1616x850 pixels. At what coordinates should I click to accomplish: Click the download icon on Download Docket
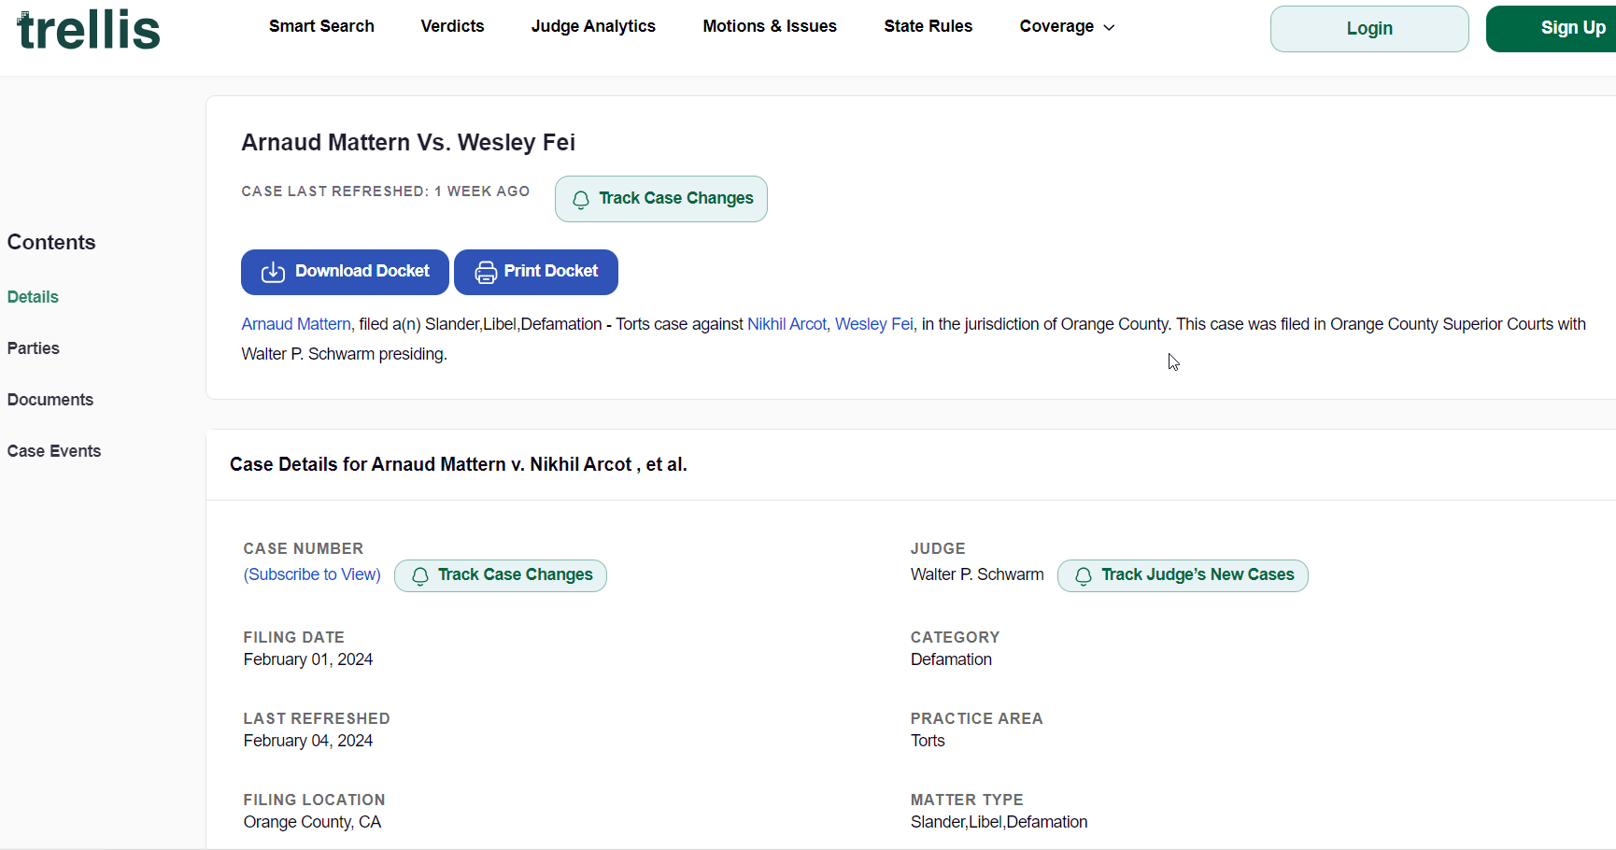point(273,272)
